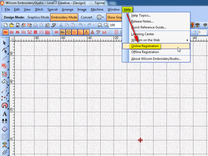Toggle the highlighted oval dotted effect icon
The width and height of the screenshot is (208, 156).
point(68,32)
